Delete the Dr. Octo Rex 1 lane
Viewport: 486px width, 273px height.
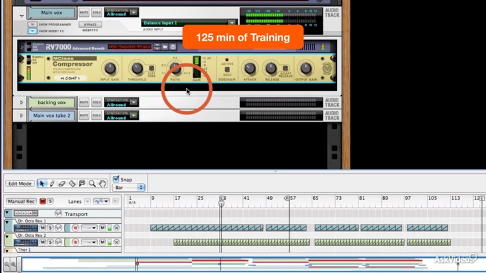coord(117,228)
